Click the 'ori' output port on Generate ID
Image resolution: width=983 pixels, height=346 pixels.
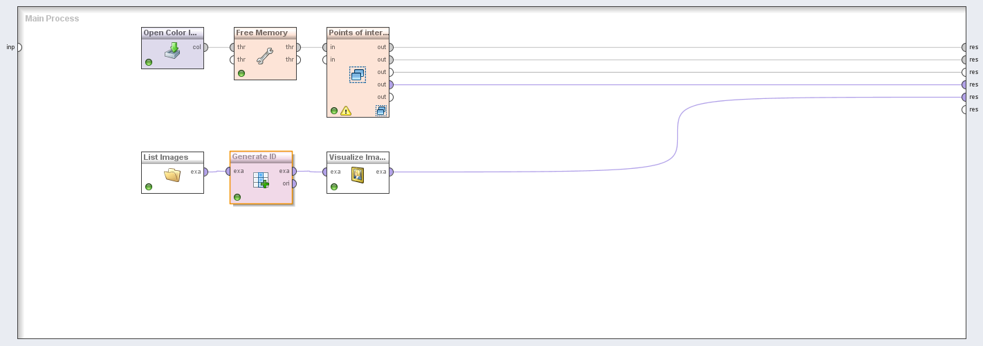click(x=293, y=183)
